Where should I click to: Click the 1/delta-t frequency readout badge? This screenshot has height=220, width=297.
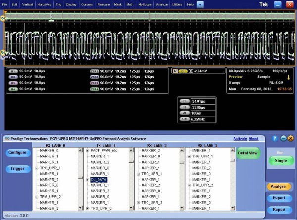[x=185, y=119]
